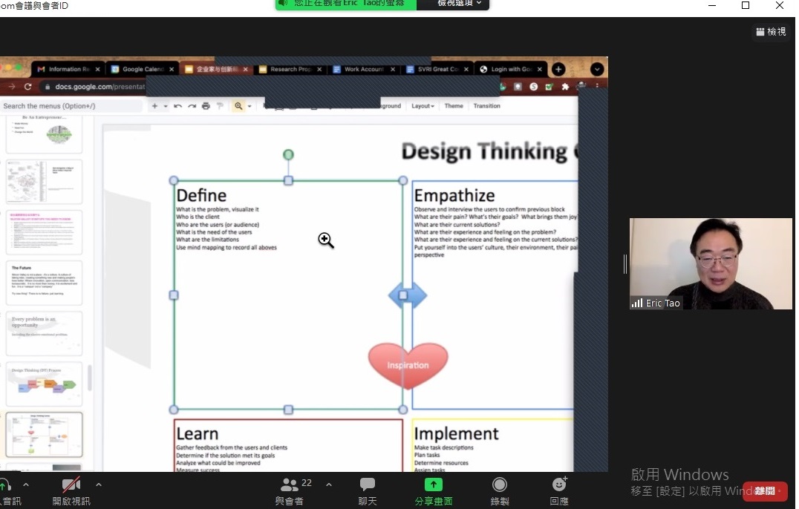The image size is (799, 509).
Task: Click the red leave meeting button
Action: (765, 491)
